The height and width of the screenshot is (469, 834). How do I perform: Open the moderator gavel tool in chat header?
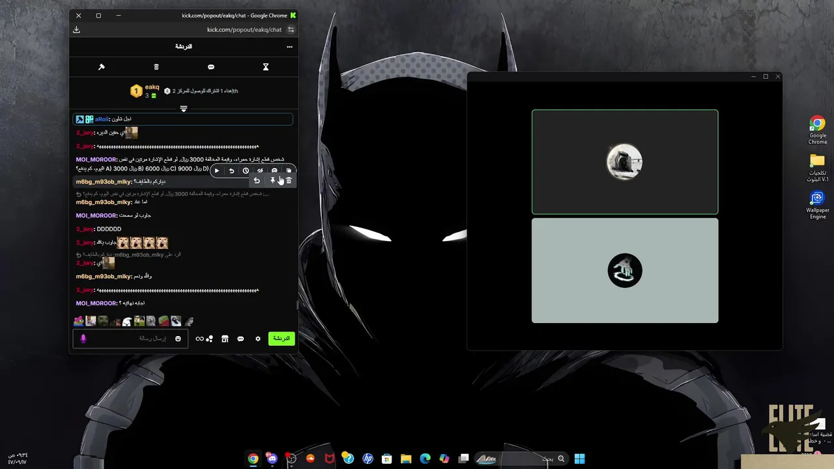pos(101,67)
